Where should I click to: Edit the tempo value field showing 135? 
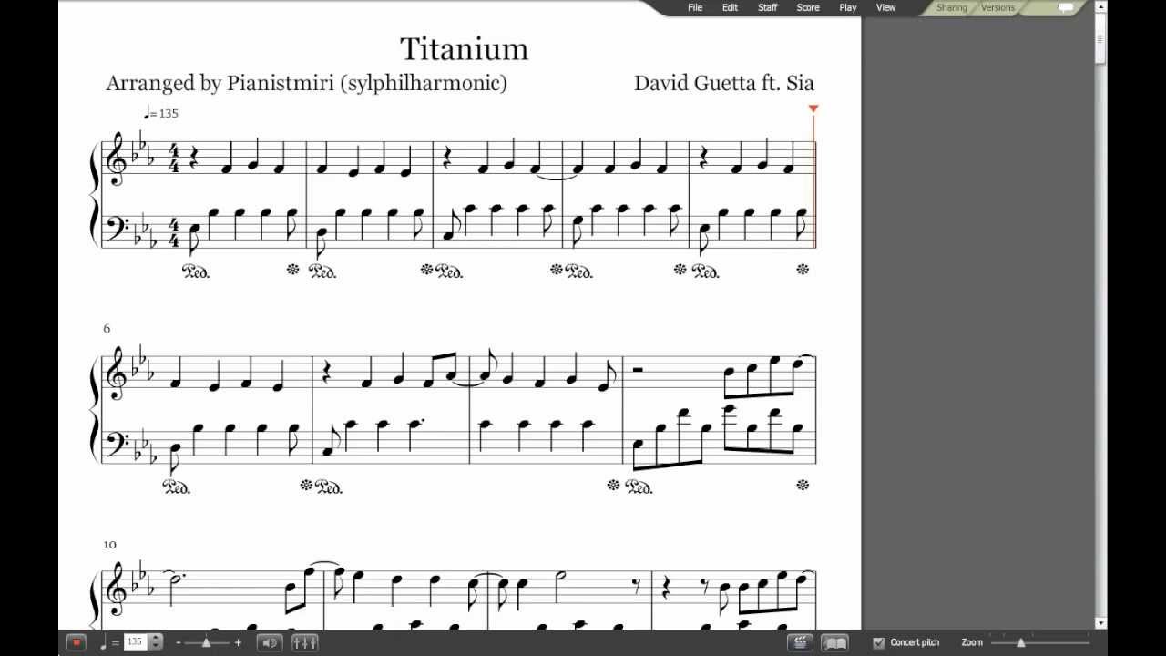tap(135, 642)
